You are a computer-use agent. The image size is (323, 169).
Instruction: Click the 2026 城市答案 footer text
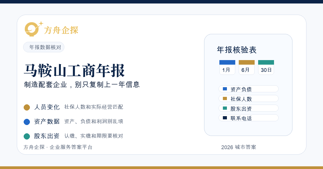(239, 147)
